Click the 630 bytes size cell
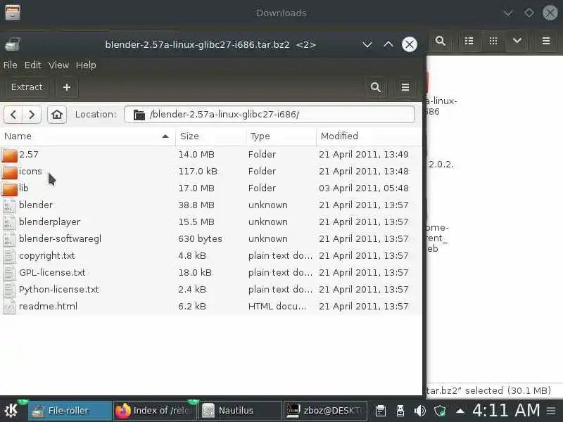Screen dimensions: 563x422 click(x=200, y=239)
